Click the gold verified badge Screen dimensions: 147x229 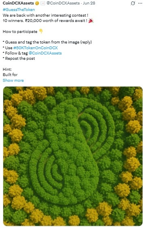tap(37, 3)
